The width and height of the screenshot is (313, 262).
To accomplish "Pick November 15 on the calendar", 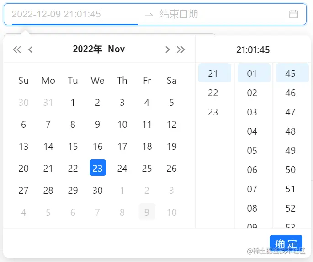I will tap(73, 147).
